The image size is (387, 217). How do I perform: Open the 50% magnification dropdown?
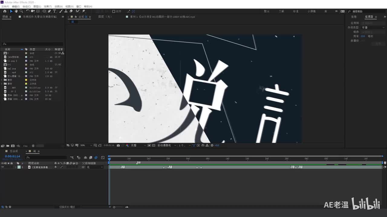pos(86,145)
